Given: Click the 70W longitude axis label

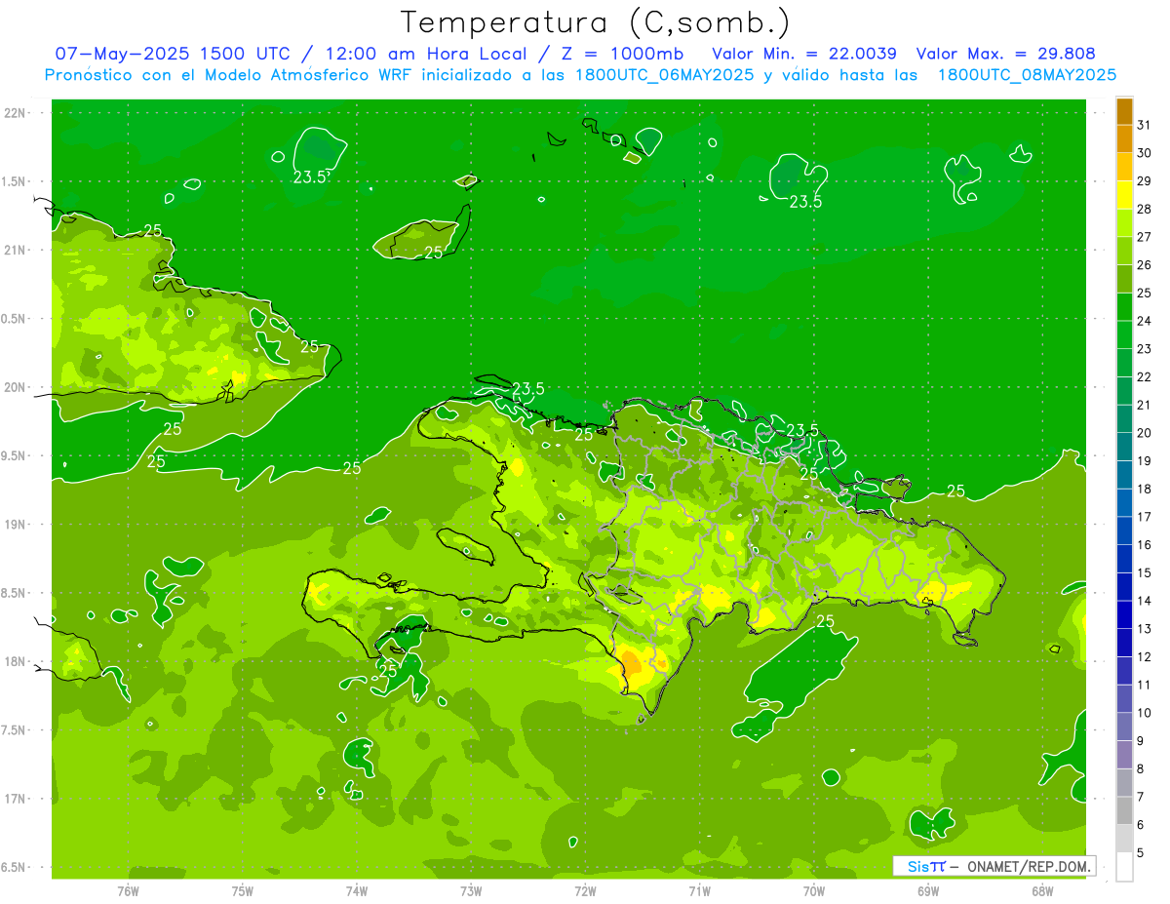Looking at the screenshot, I should click(x=814, y=891).
